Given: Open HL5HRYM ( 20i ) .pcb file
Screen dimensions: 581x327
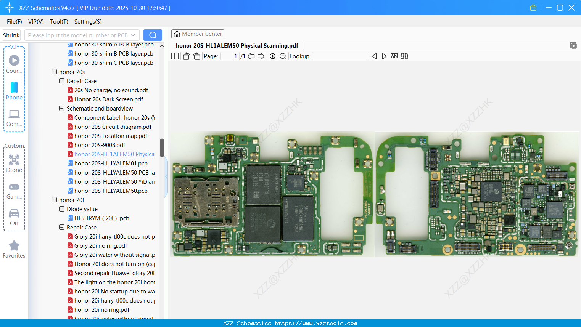Looking at the screenshot, I should point(101,218).
